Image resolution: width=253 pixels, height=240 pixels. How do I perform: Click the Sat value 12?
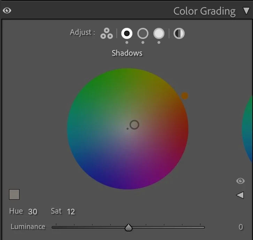(x=71, y=211)
